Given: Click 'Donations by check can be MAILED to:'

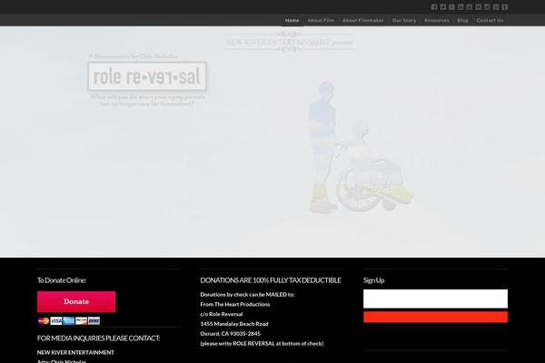Looking at the screenshot, I should coord(247,295).
